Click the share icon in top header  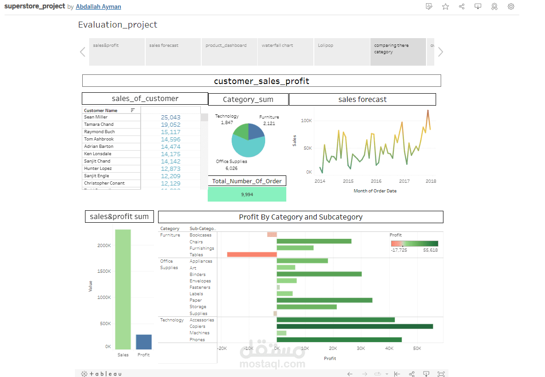[461, 6]
